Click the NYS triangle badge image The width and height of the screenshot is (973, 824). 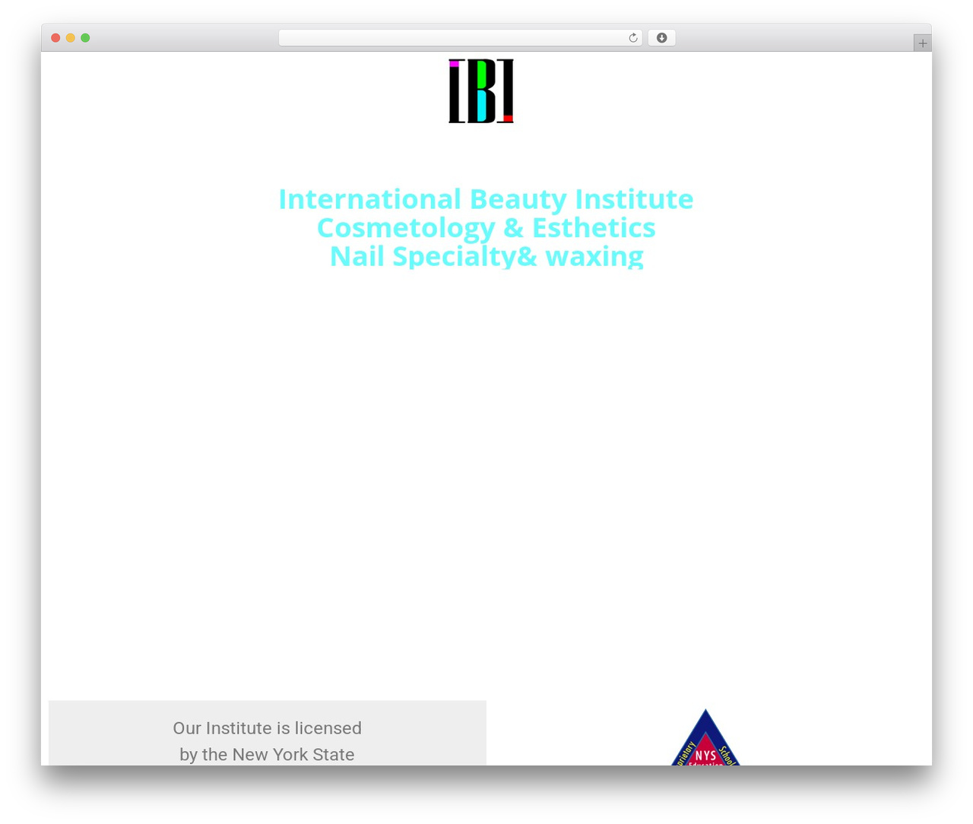(705, 737)
